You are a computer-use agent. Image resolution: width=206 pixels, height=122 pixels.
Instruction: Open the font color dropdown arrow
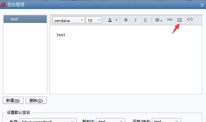tap(116, 20)
